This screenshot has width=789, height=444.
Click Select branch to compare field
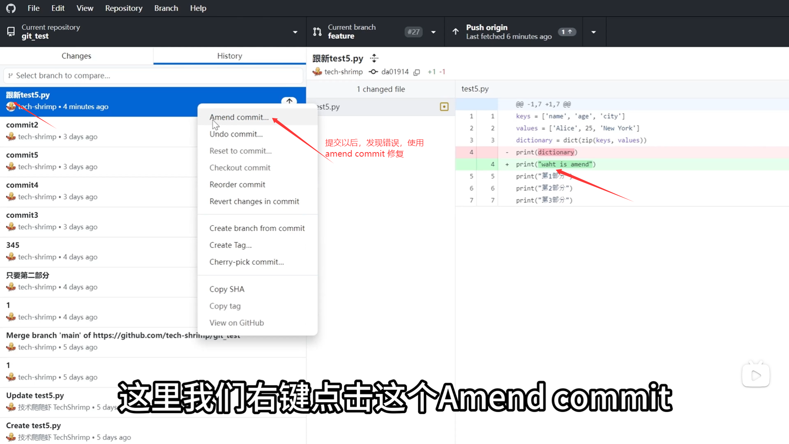click(x=153, y=76)
